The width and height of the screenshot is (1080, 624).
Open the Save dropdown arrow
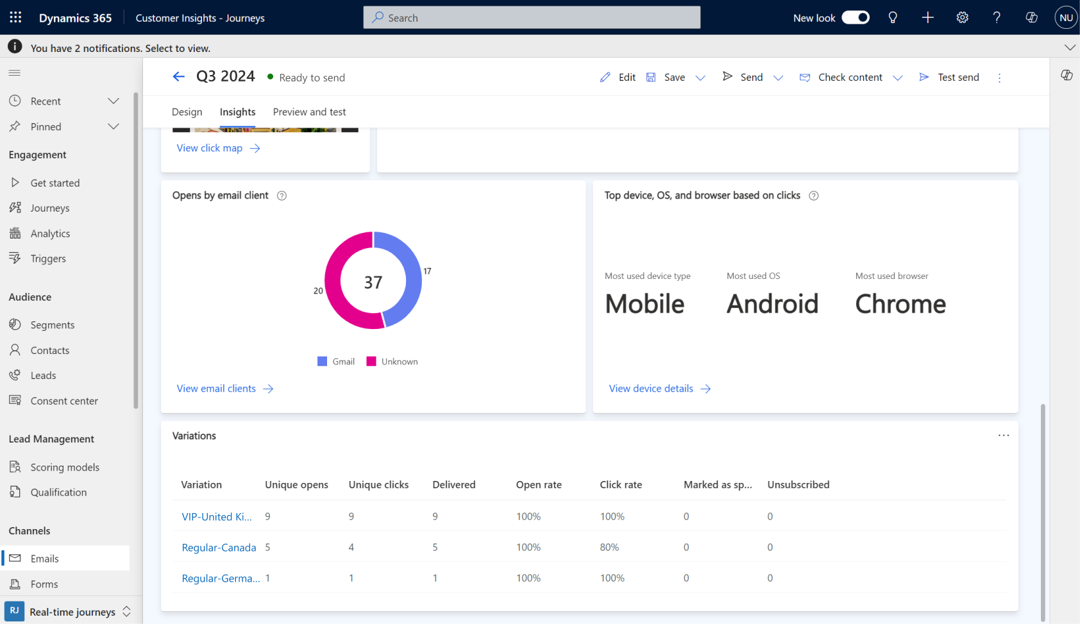tap(700, 78)
